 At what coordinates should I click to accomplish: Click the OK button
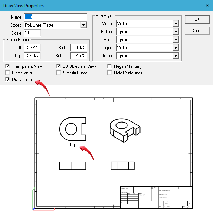click(197, 19)
